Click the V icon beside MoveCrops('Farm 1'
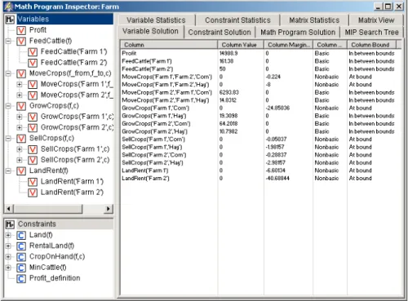Screen dimensions: 408x301 [x=33, y=84]
